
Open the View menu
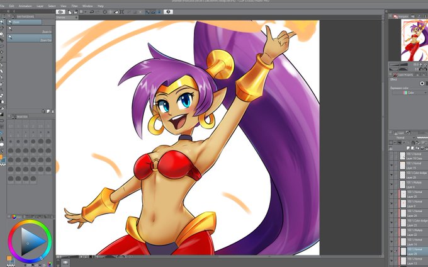coord(64,6)
